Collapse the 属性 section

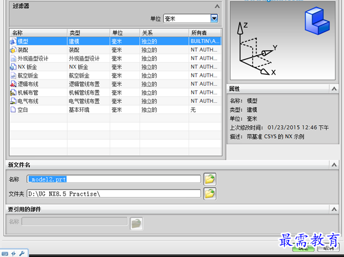pos(334,89)
